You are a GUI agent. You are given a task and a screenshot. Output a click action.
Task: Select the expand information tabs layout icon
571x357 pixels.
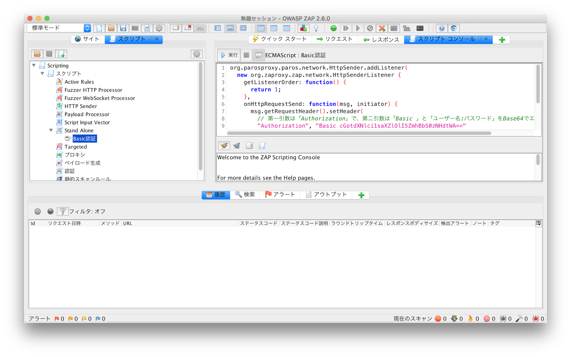pos(243,28)
